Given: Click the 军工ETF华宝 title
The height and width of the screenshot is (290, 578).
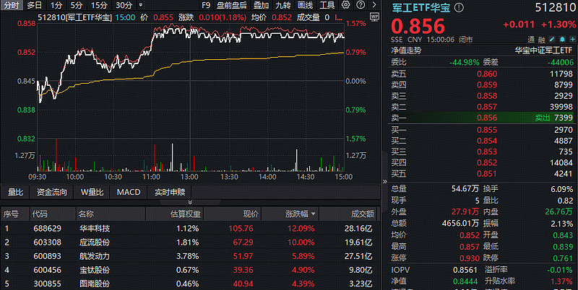Looking at the screenshot, I should coord(421,7).
